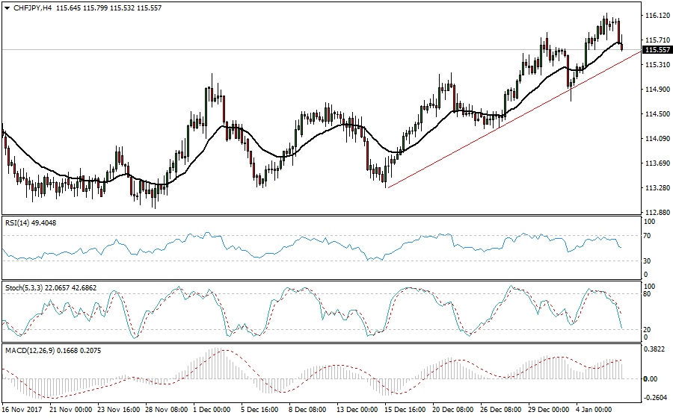Screen dimensions: 673x418
Task: Click the 13 Dec 00:00 time label
Action: (x=357, y=410)
